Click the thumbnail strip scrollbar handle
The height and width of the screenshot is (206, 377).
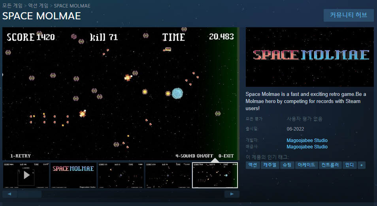[x=30, y=194]
